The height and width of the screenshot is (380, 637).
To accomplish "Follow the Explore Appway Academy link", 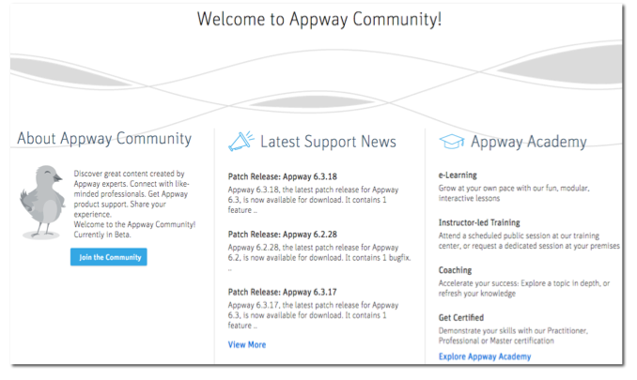I will tap(485, 357).
